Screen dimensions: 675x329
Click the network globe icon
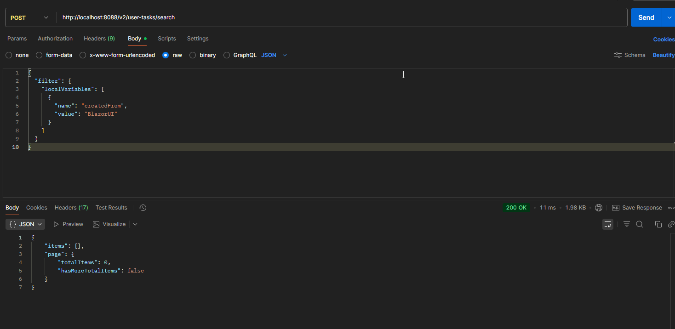[599, 208]
